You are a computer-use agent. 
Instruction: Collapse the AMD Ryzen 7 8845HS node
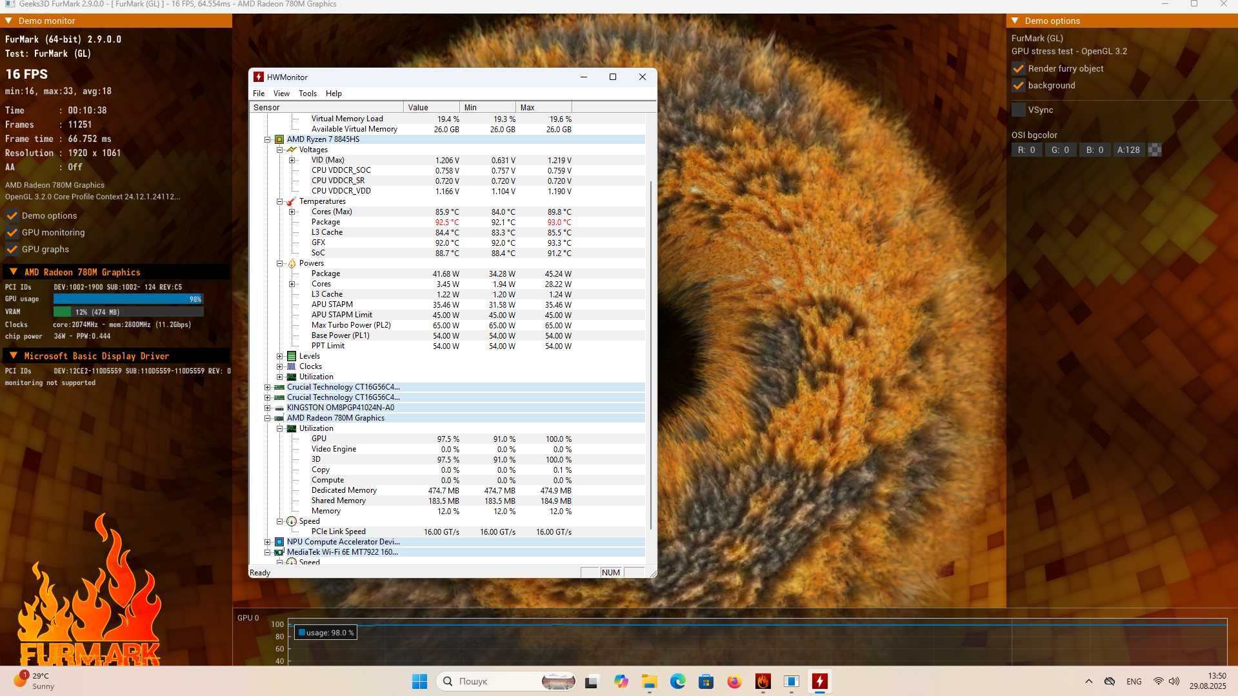pos(267,139)
